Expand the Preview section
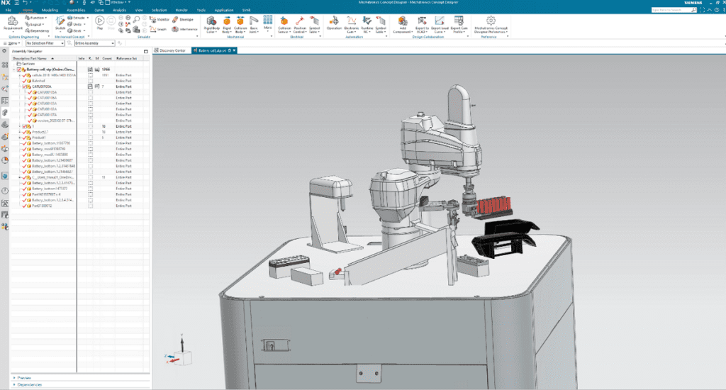Viewport: 726px width, 390px height. pyautogui.click(x=23, y=378)
